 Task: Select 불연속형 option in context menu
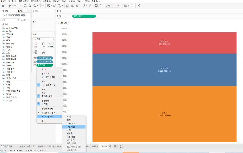coord(50,101)
